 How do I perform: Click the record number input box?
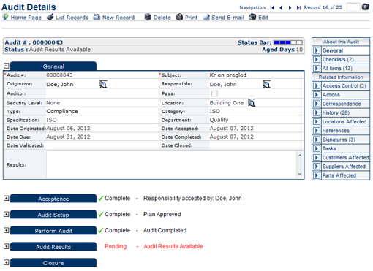pos(353,7)
